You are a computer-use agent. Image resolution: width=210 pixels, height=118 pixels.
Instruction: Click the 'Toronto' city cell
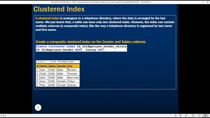(73, 74)
